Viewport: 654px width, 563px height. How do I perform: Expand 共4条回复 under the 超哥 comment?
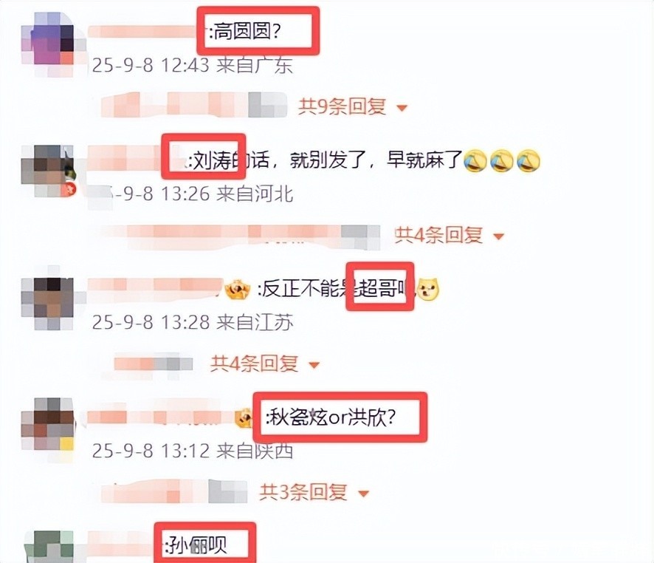click(x=254, y=364)
